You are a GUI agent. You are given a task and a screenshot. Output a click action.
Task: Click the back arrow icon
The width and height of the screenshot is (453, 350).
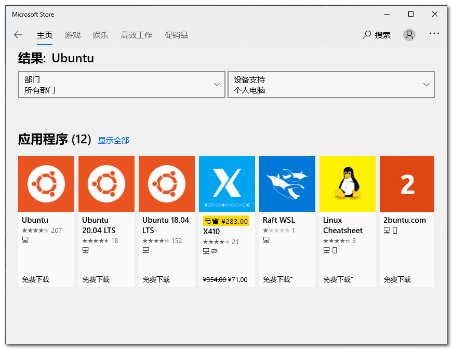pos(18,35)
